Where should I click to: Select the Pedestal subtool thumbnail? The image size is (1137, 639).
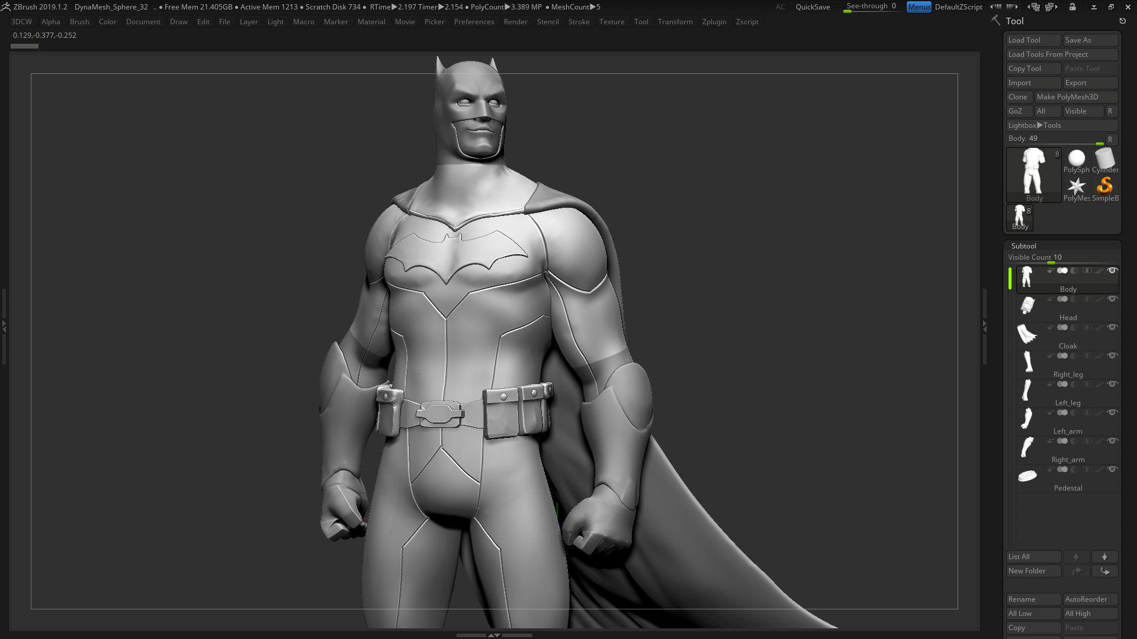click(x=1027, y=476)
